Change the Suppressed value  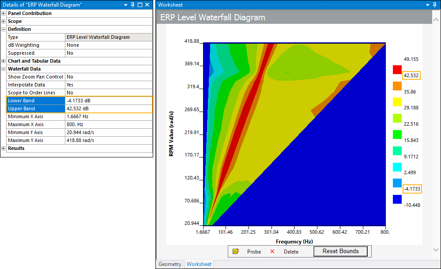(109, 53)
